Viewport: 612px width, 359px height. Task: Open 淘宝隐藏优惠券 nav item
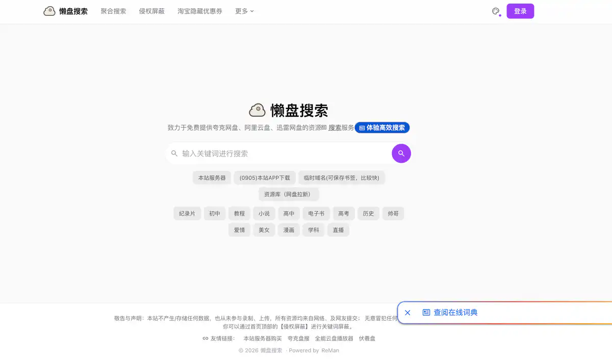coord(200,11)
